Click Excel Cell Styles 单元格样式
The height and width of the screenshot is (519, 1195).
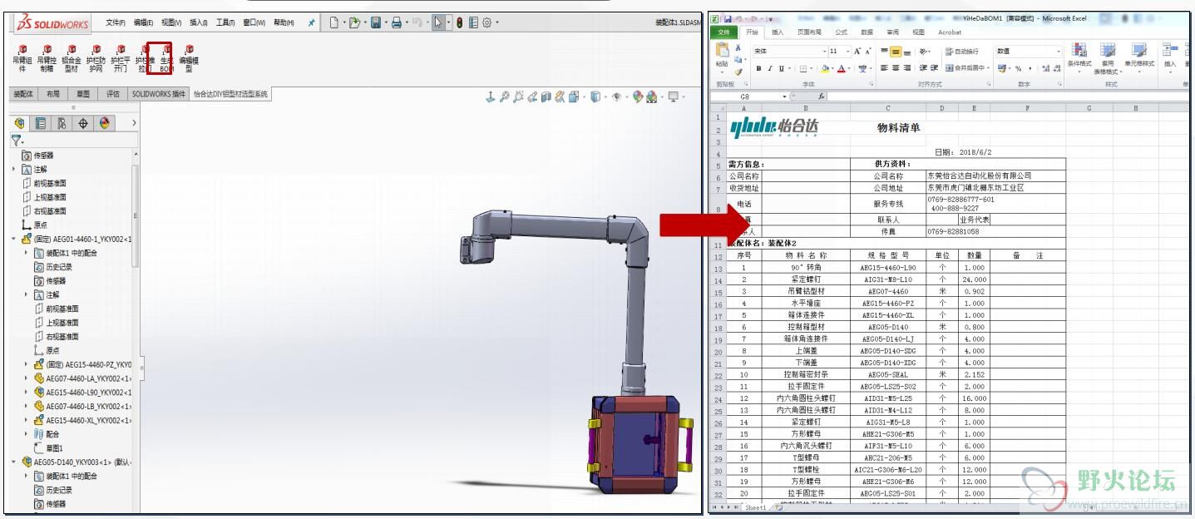pyautogui.click(x=1139, y=56)
